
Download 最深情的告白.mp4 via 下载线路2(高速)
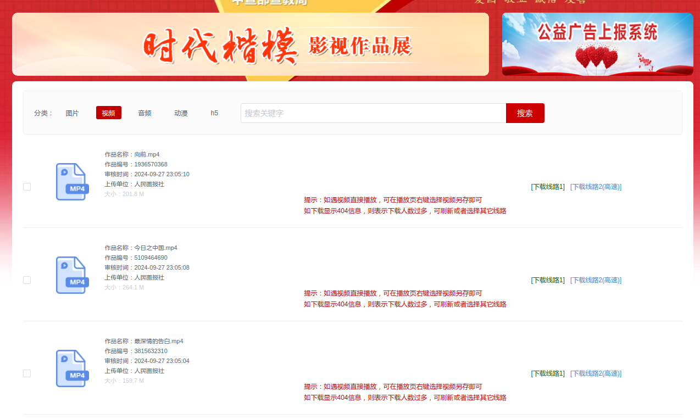(596, 373)
